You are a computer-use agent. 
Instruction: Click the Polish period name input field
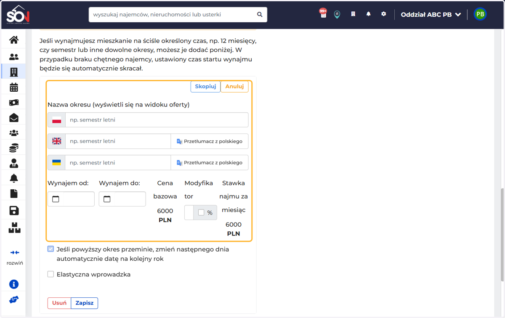pos(157,120)
